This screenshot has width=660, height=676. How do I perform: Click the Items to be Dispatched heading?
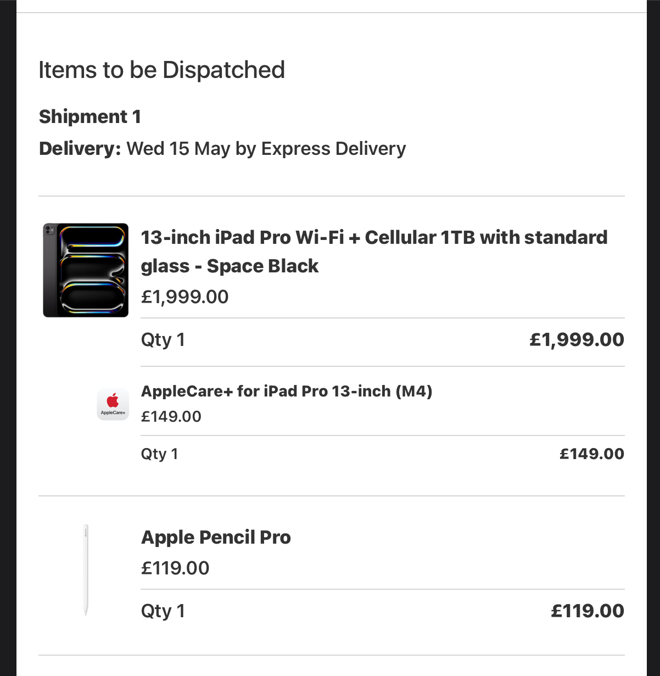[x=161, y=70]
